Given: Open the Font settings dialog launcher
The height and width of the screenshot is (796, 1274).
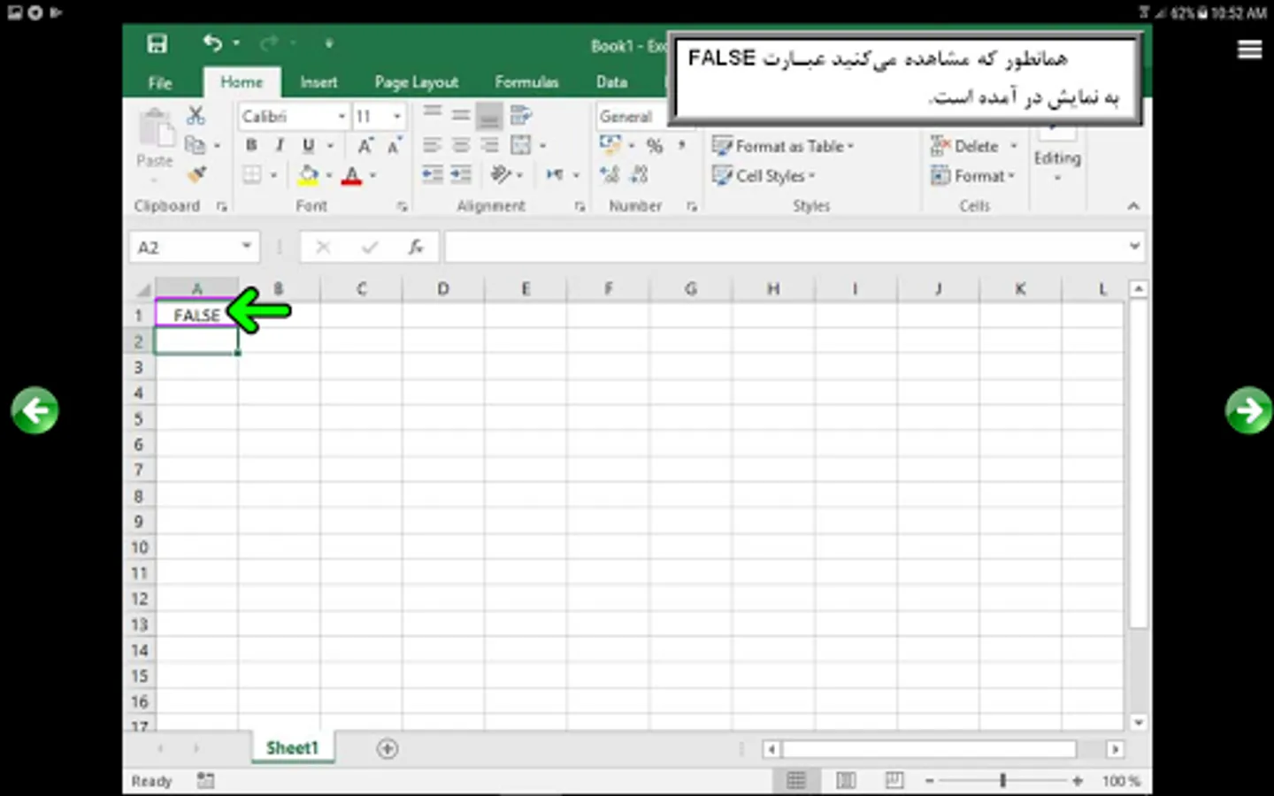Looking at the screenshot, I should [402, 206].
